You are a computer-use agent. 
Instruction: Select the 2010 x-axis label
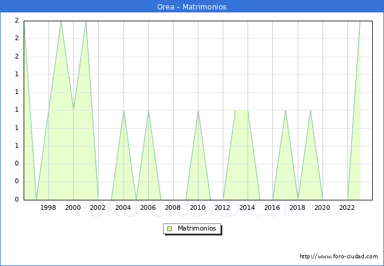tap(198, 207)
